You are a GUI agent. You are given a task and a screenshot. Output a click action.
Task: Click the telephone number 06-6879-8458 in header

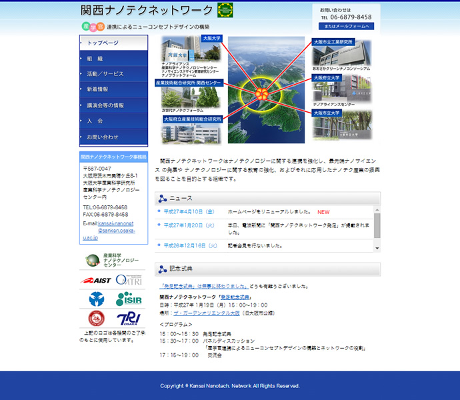pyautogui.click(x=351, y=17)
